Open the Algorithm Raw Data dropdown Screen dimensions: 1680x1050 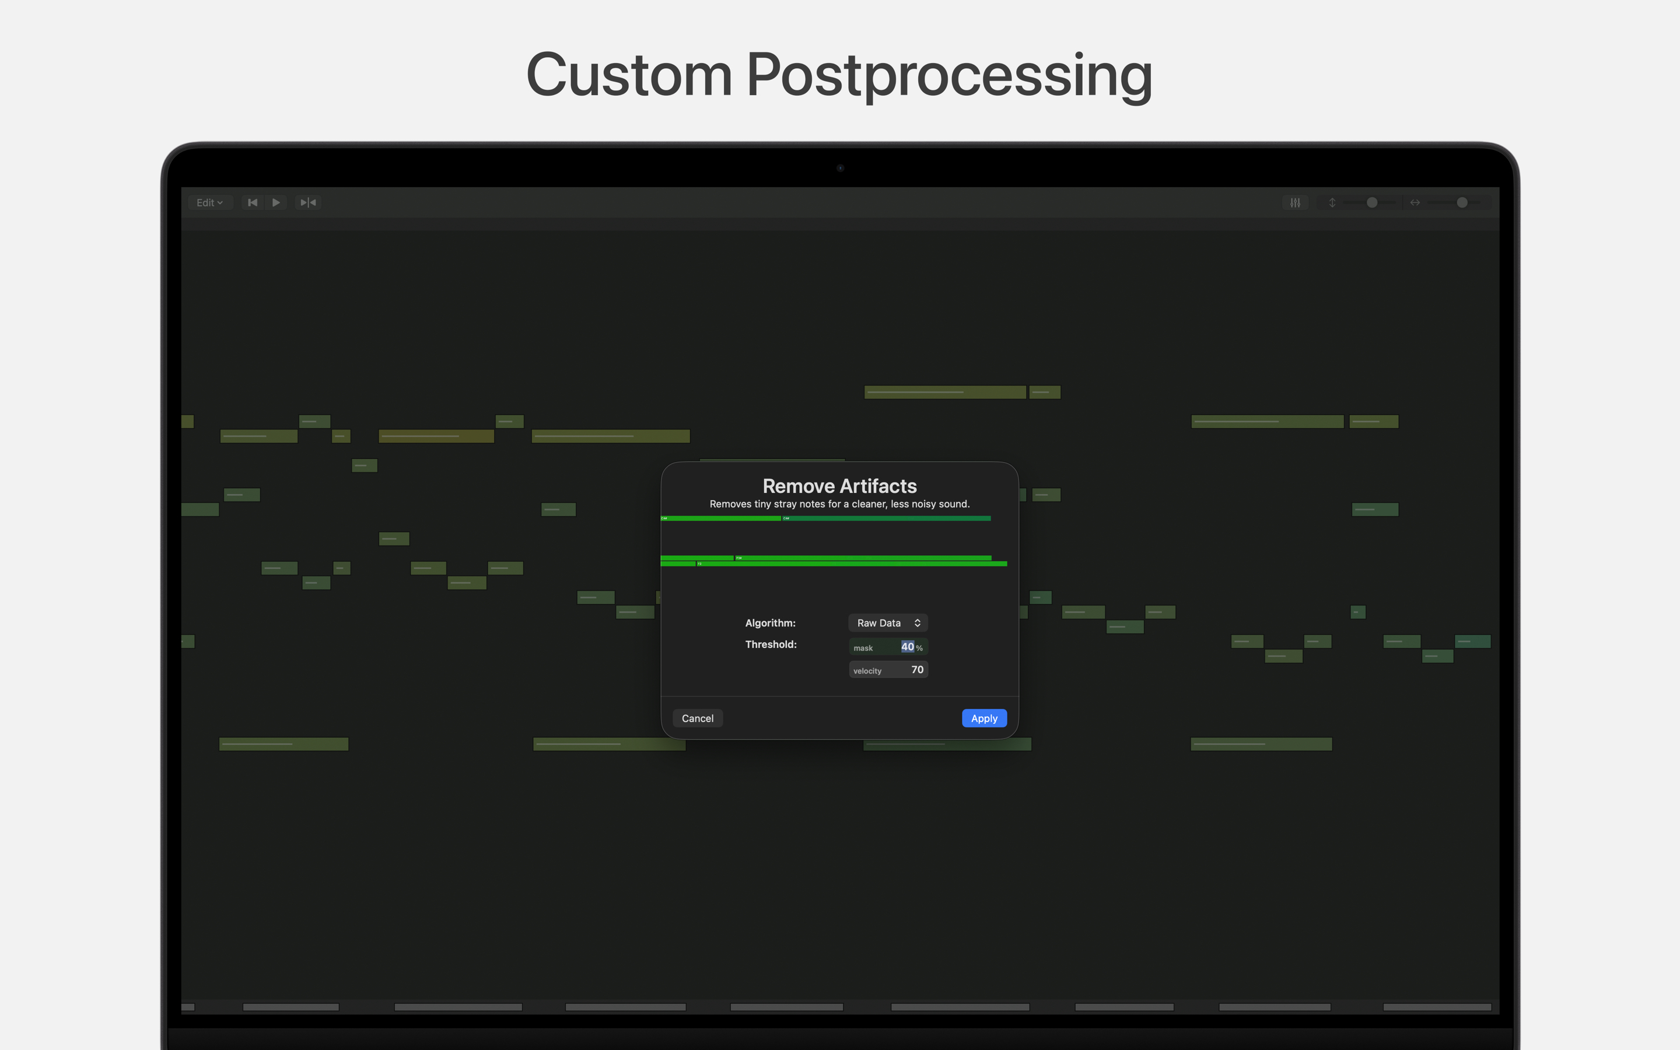(x=888, y=623)
